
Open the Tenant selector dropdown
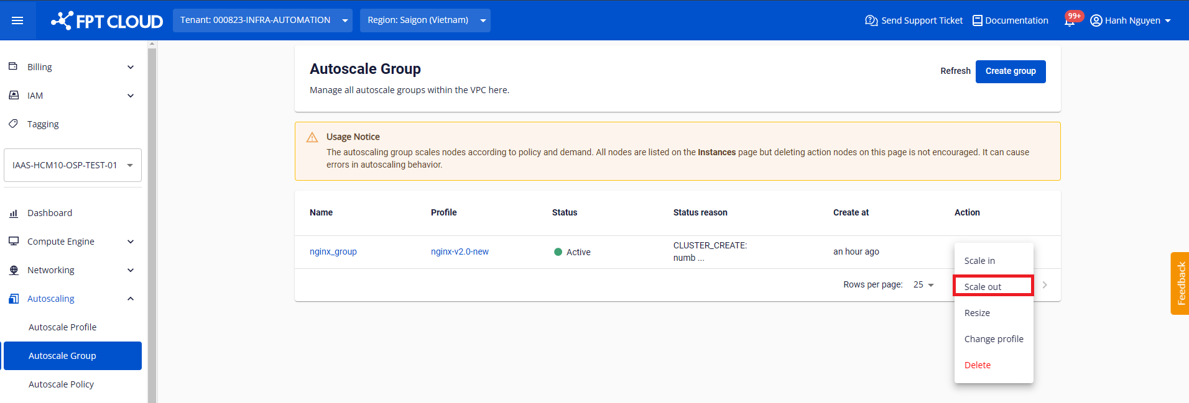coord(262,20)
